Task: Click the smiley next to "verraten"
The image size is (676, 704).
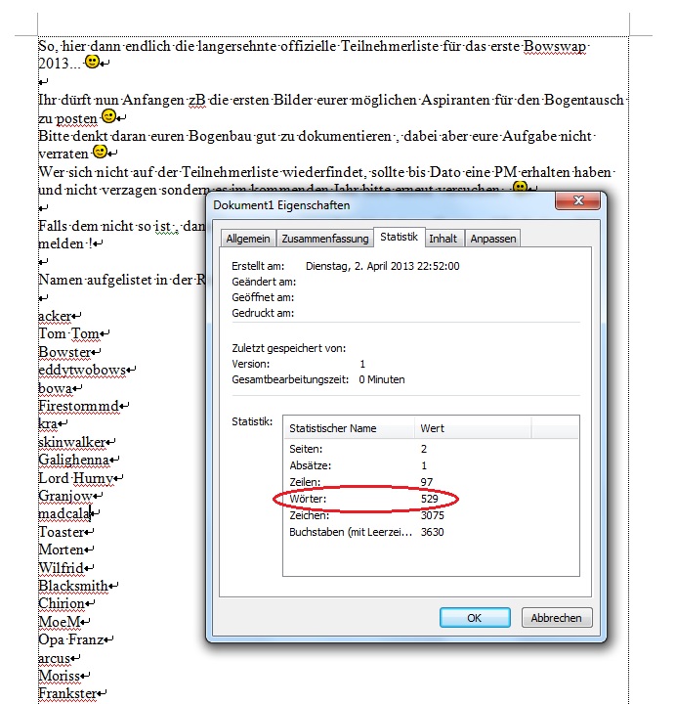Action: pyautogui.click(x=98, y=154)
